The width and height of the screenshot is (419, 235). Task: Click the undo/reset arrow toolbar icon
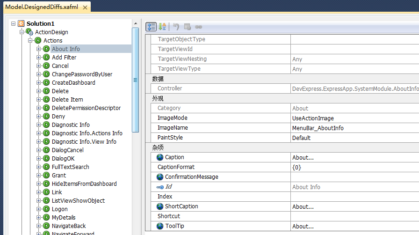coord(176,27)
